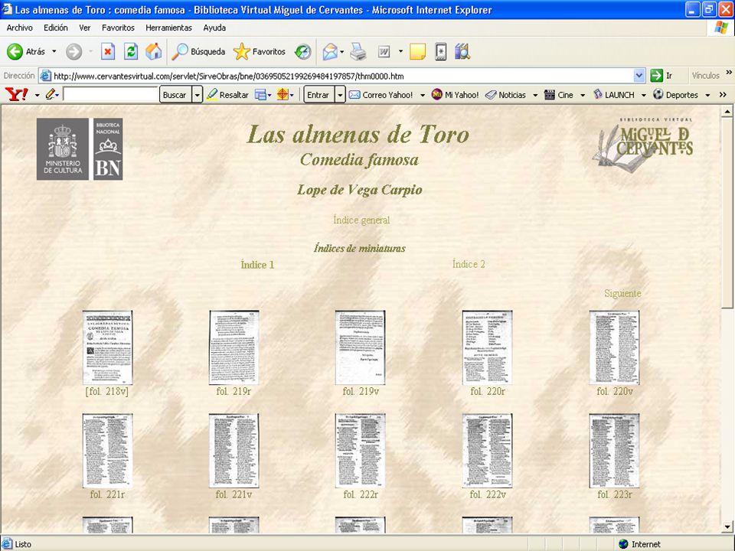This screenshot has width=735, height=551.
Task: Open Noticias on the Yahoo toolbar
Action: (x=505, y=95)
